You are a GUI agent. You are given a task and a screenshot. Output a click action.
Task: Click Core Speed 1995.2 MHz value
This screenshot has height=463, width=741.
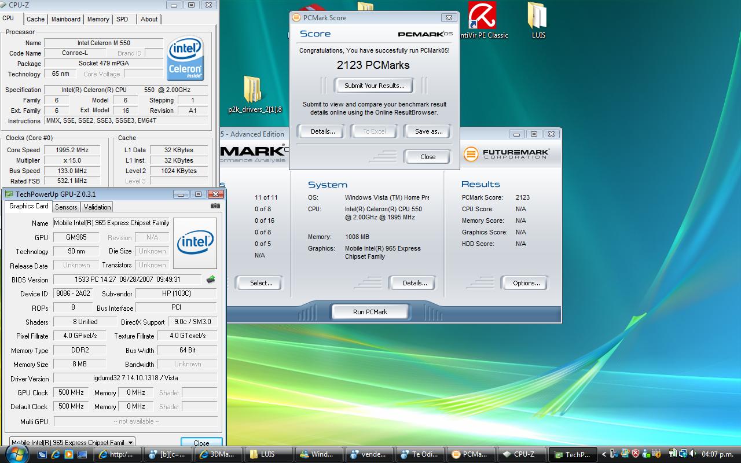tap(72, 150)
